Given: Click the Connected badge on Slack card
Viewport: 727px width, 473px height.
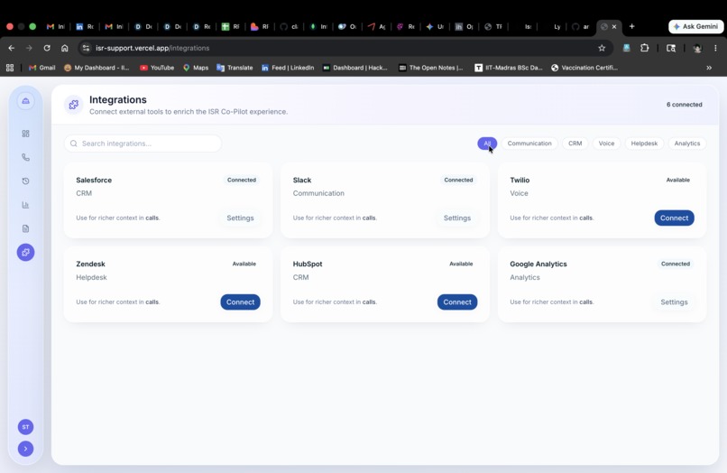Looking at the screenshot, I should (458, 181).
